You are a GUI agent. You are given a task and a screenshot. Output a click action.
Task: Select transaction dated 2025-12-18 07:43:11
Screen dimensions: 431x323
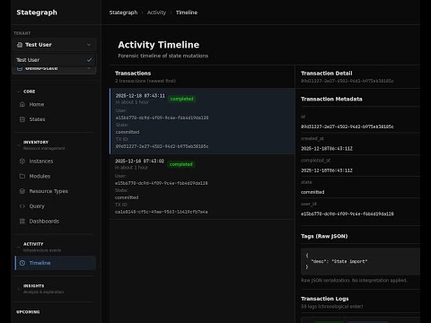[x=202, y=121]
